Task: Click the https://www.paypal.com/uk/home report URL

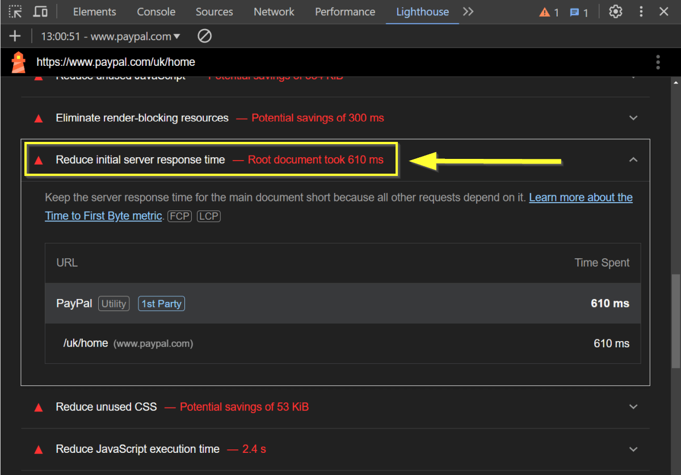Action: click(116, 62)
